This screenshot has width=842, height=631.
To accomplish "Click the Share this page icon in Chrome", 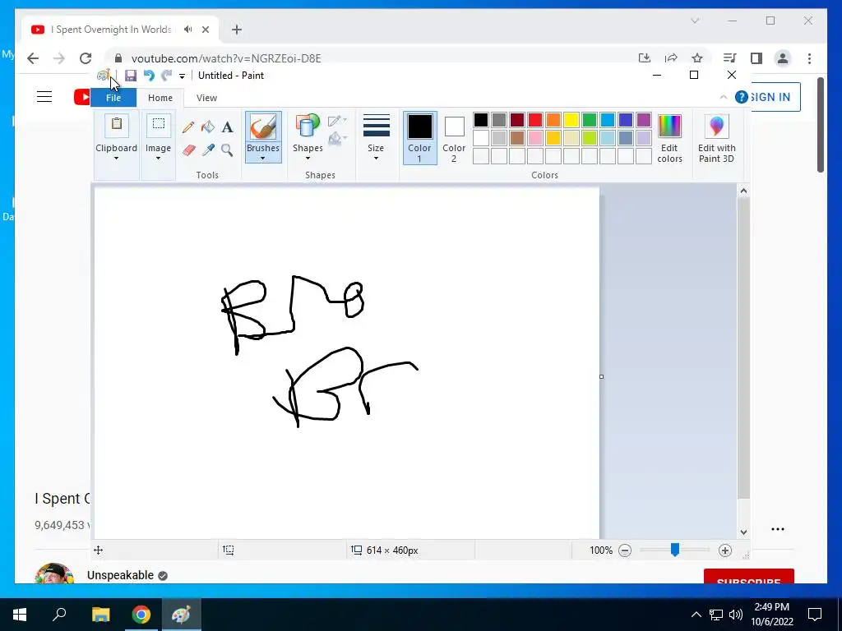I will pos(671,58).
